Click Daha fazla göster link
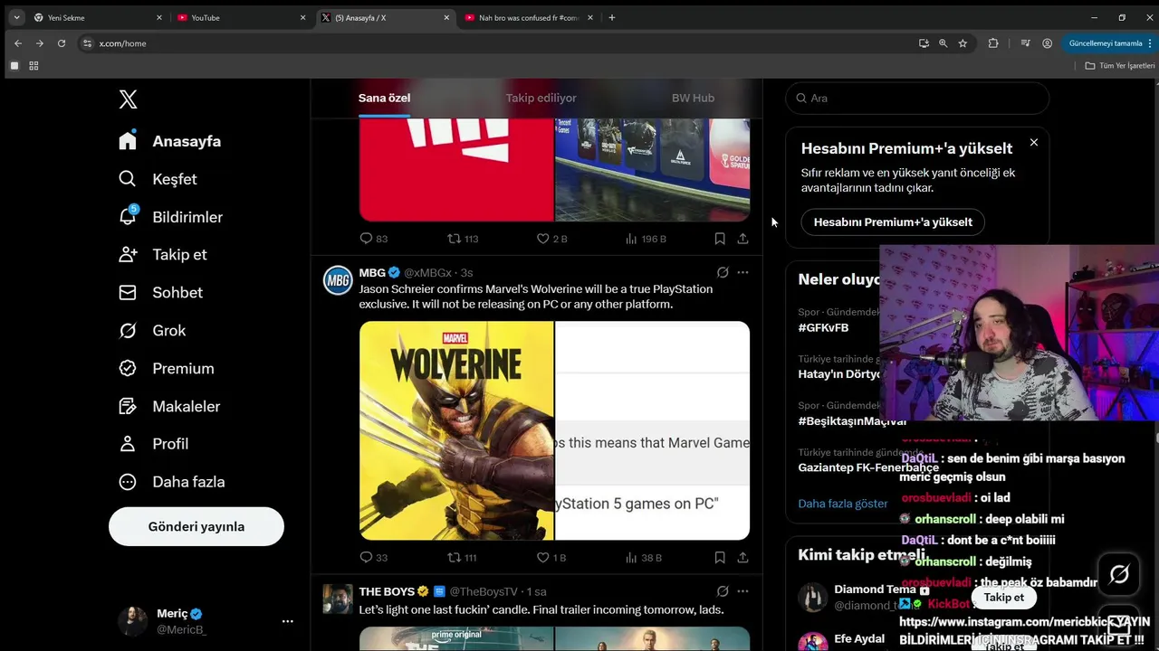The image size is (1159, 651). pyautogui.click(x=843, y=504)
